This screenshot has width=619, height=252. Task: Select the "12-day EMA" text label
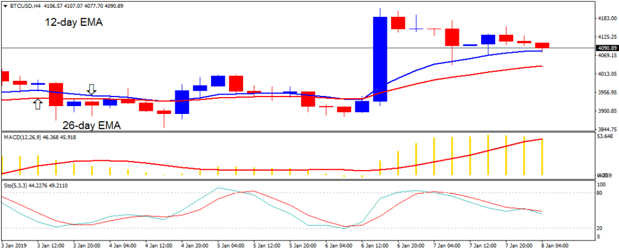(x=73, y=22)
